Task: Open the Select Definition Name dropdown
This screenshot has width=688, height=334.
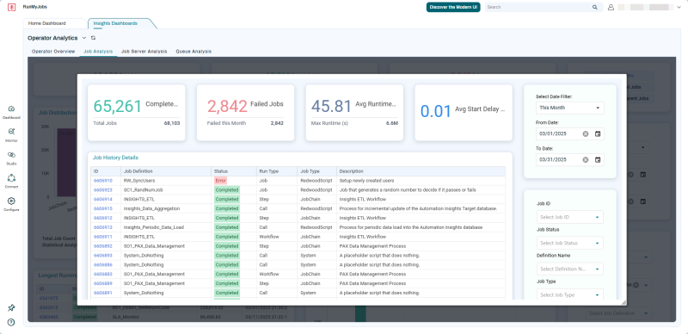Action: point(569,269)
